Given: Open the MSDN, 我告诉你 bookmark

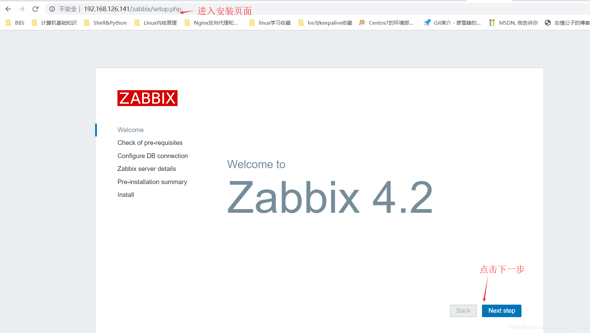Looking at the screenshot, I should [x=513, y=23].
